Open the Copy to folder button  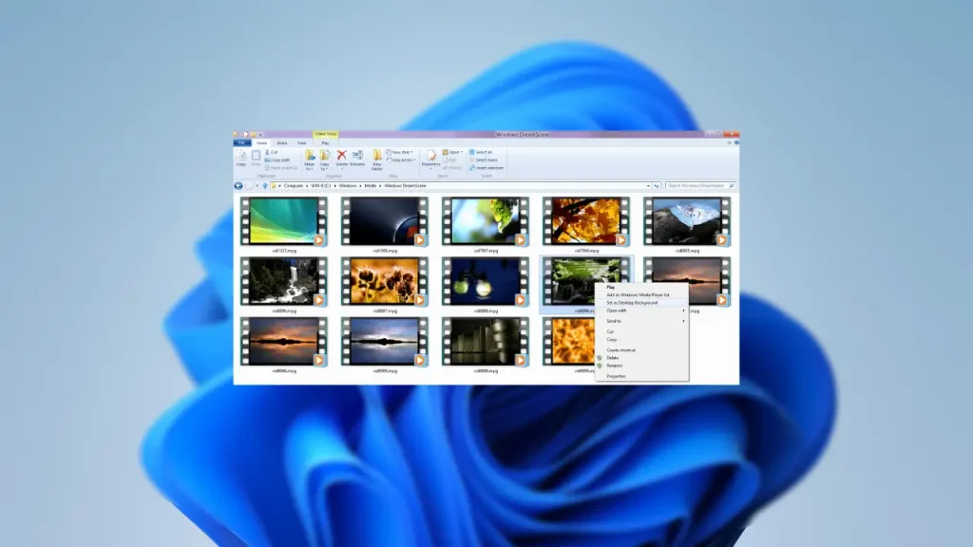point(325,160)
